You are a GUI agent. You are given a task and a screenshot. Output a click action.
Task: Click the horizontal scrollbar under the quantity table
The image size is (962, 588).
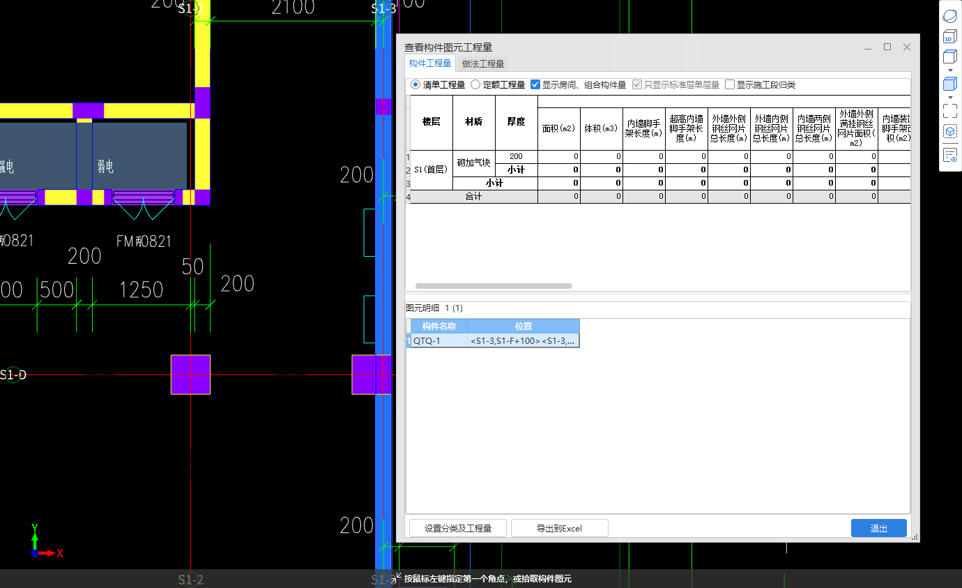[x=494, y=286]
